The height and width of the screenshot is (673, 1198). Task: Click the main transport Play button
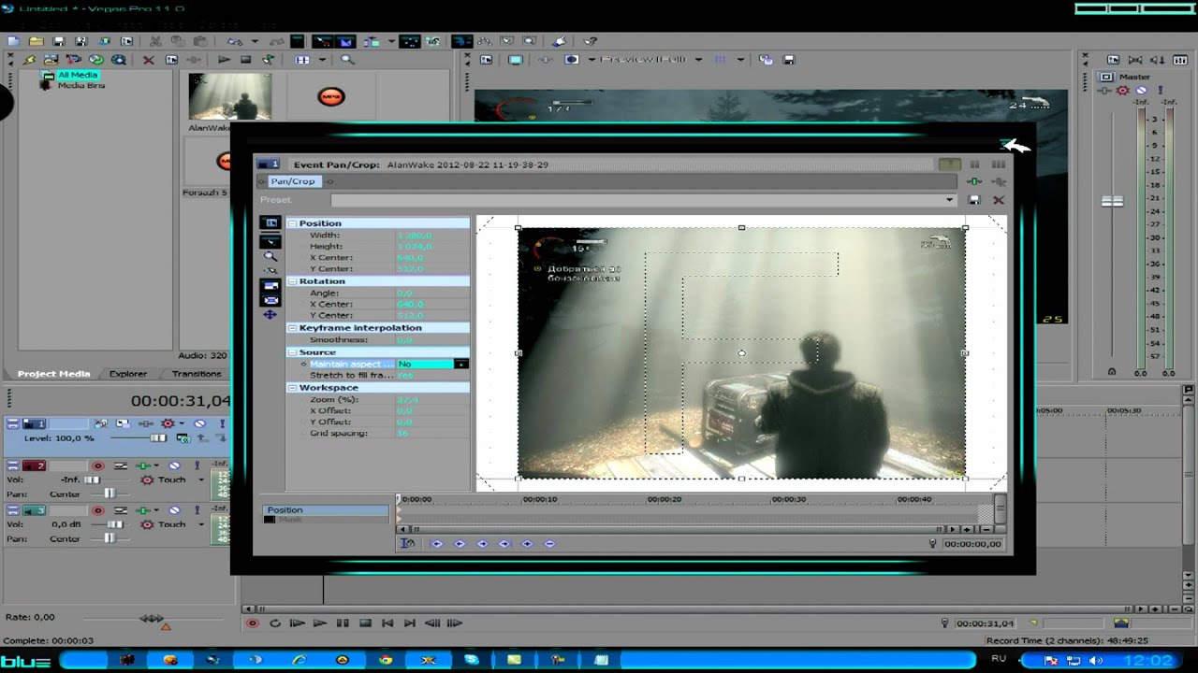[x=320, y=623]
